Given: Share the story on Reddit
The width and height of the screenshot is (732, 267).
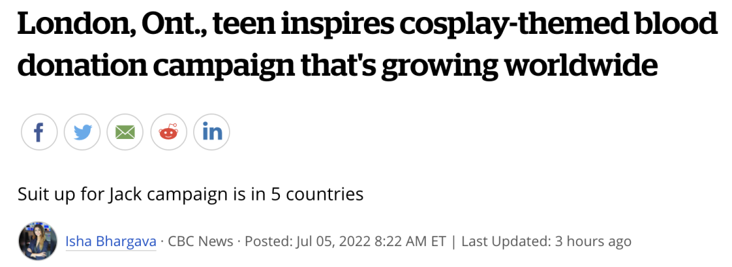Looking at the screenshot, I should [x=169, y=132].
